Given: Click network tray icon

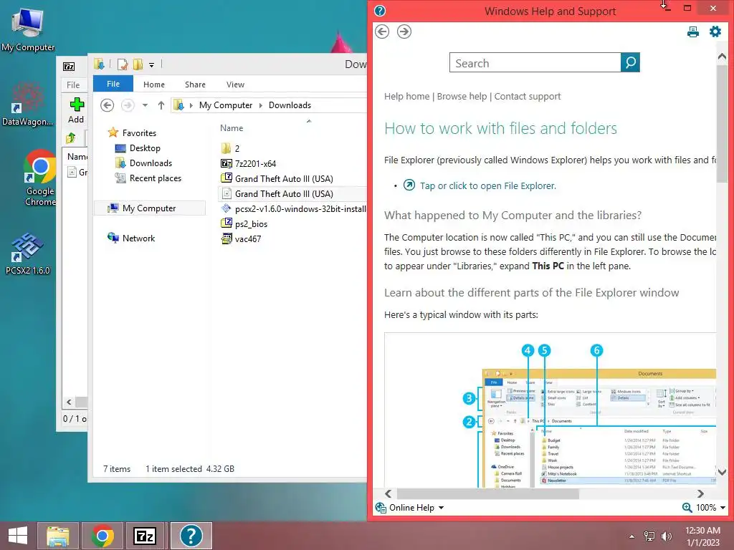Looking at the screenshot, I should coord(649,536).
